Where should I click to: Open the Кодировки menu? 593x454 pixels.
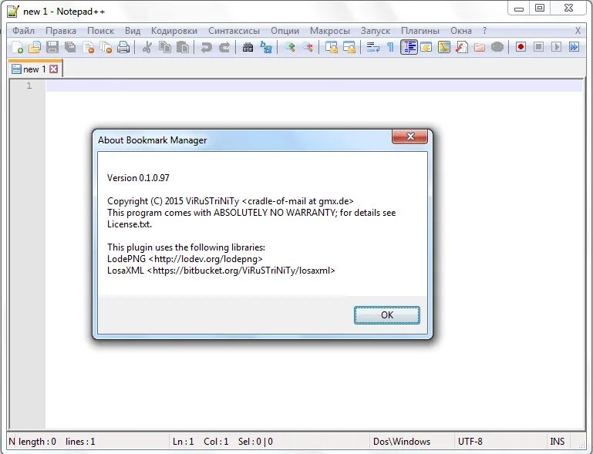174,31
